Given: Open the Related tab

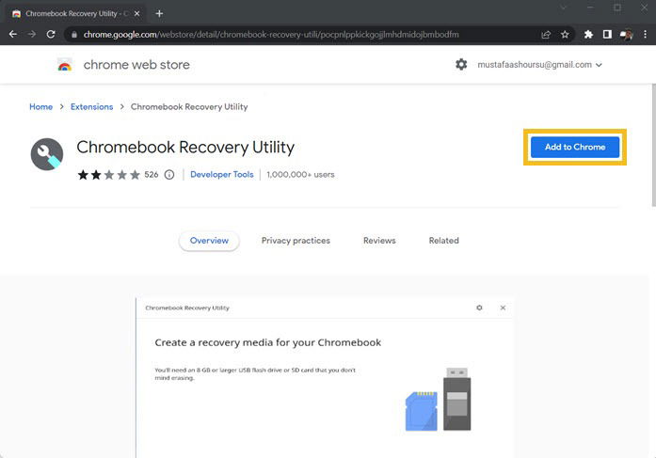Looking at the screenshot, I should (444, 241).
